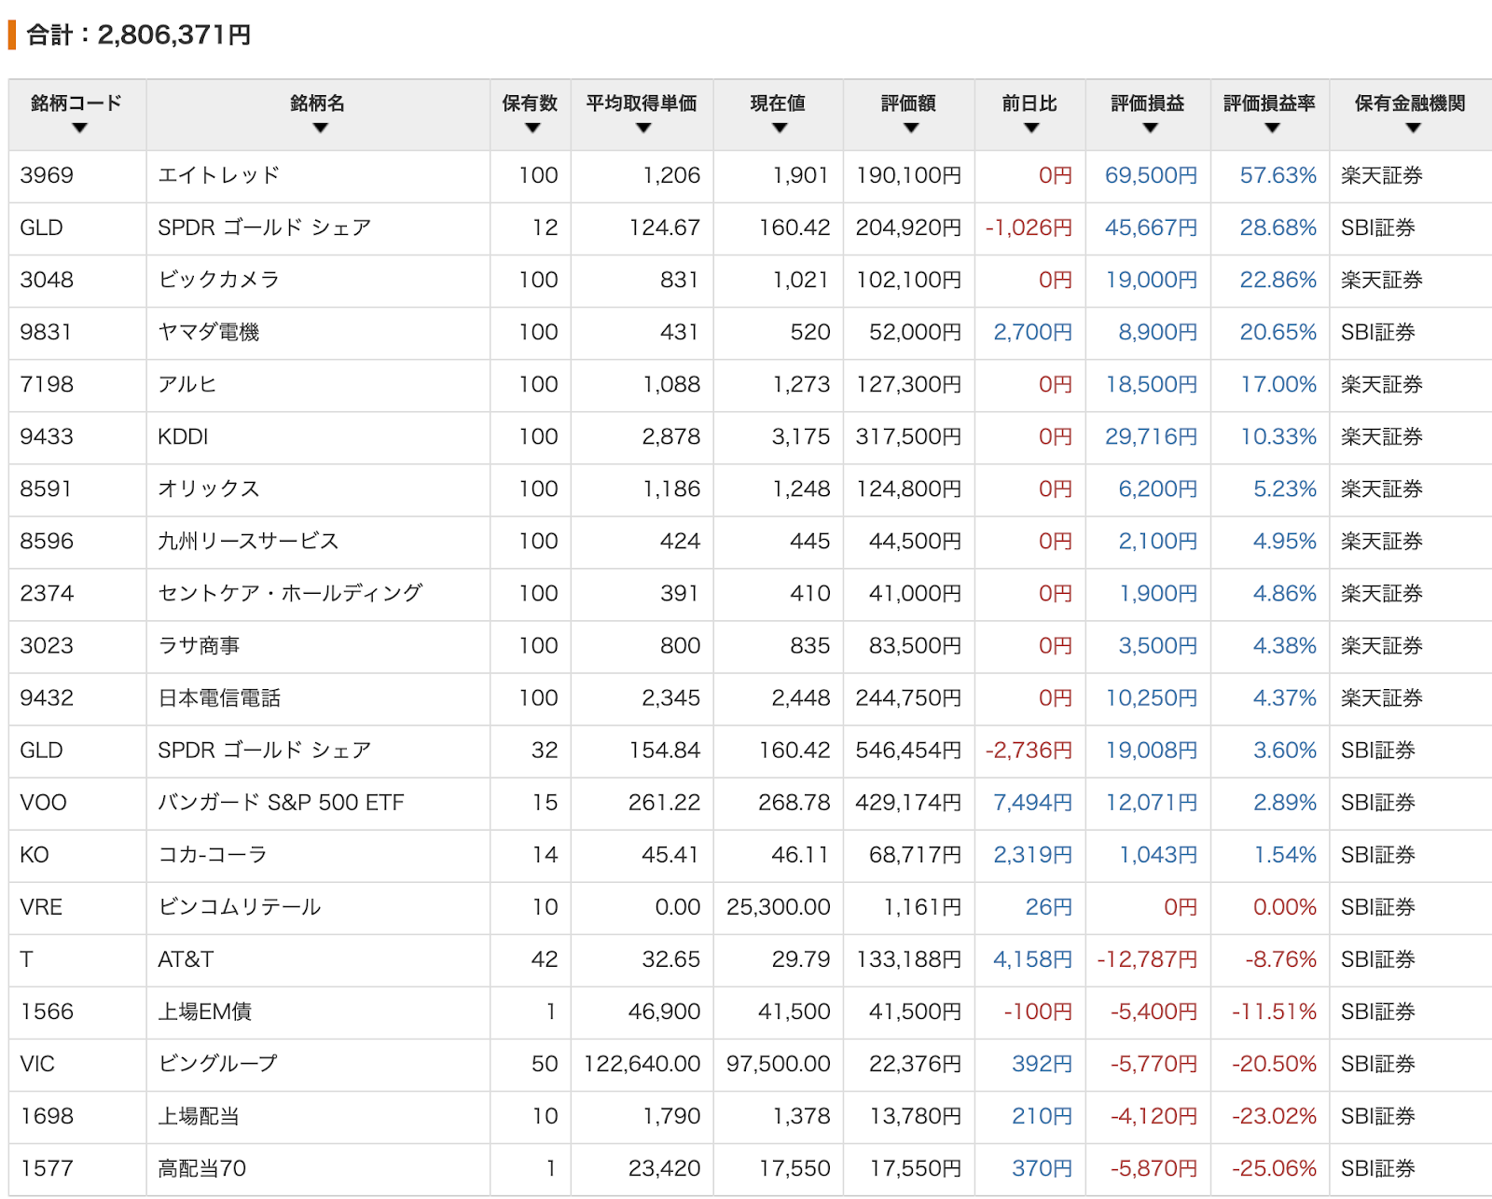This screenshot has width=1492, height=1199.
Task: Select バンガード S&P 500 ETF name
Action: 281,802
